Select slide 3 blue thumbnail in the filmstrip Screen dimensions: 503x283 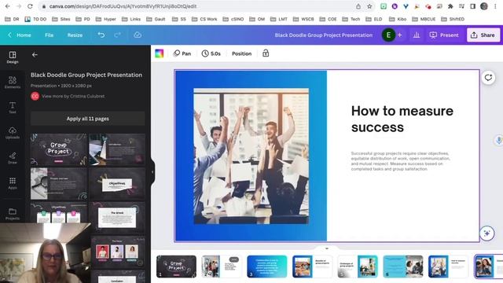267,266
